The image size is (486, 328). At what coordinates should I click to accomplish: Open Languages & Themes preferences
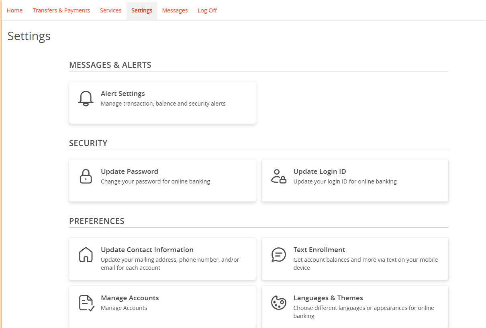[355, 307]
